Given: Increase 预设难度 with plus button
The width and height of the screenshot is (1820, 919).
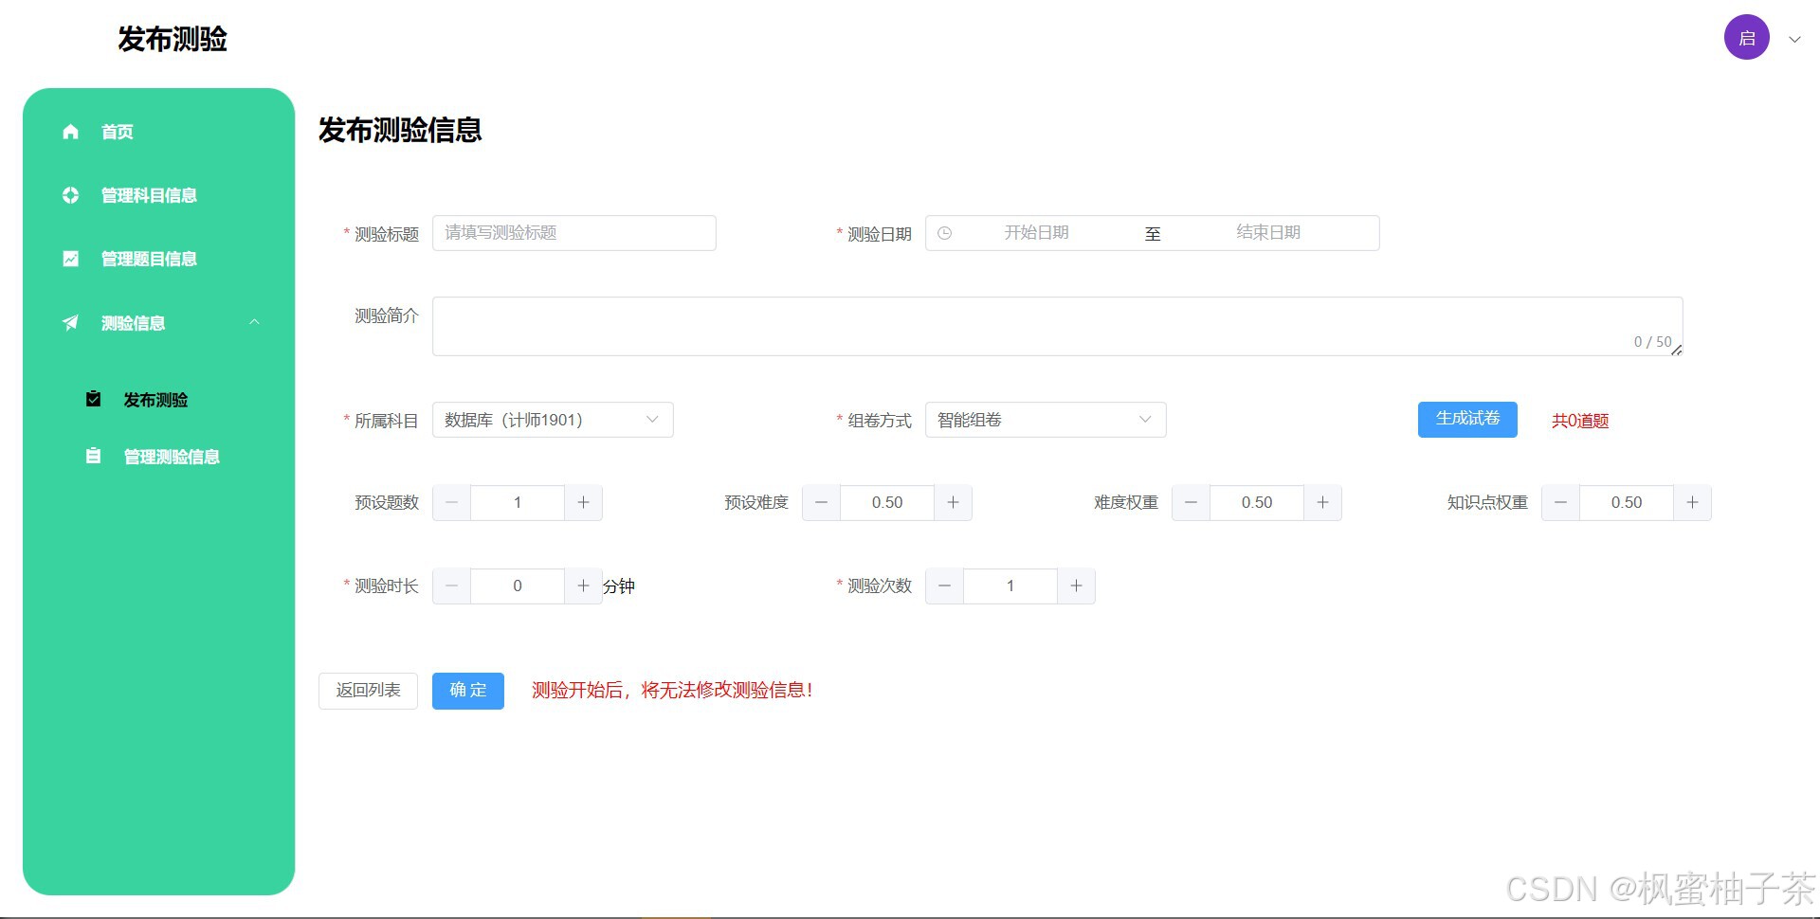Looking at the screenshot, I should (x=953, y=503).
